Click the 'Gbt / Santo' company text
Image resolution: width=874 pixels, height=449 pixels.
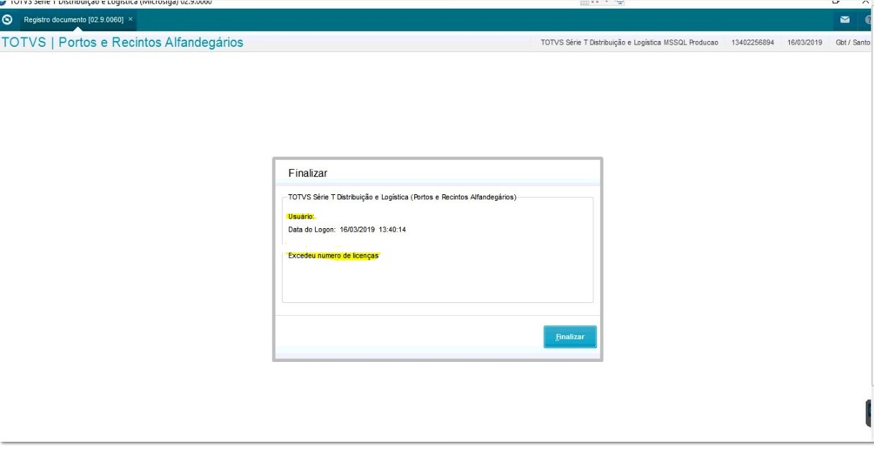click(x=853, y=42)
